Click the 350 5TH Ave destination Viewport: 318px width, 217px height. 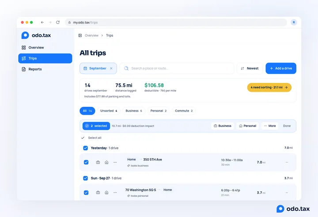[x=152, y=160]
